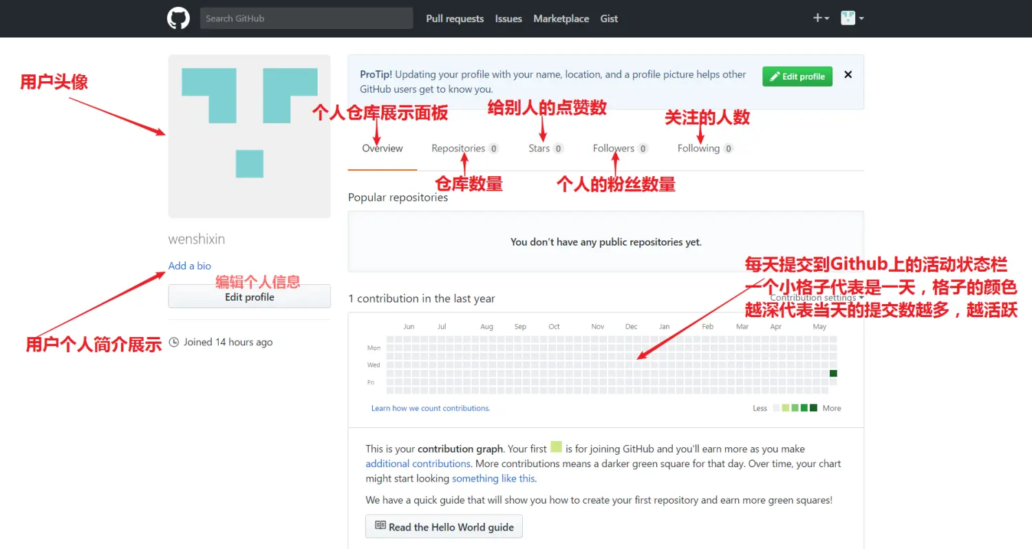The width and height of the screenshot is (1032, 549).
Task: Click the Popular repositories heading
Action: (398, 197)
